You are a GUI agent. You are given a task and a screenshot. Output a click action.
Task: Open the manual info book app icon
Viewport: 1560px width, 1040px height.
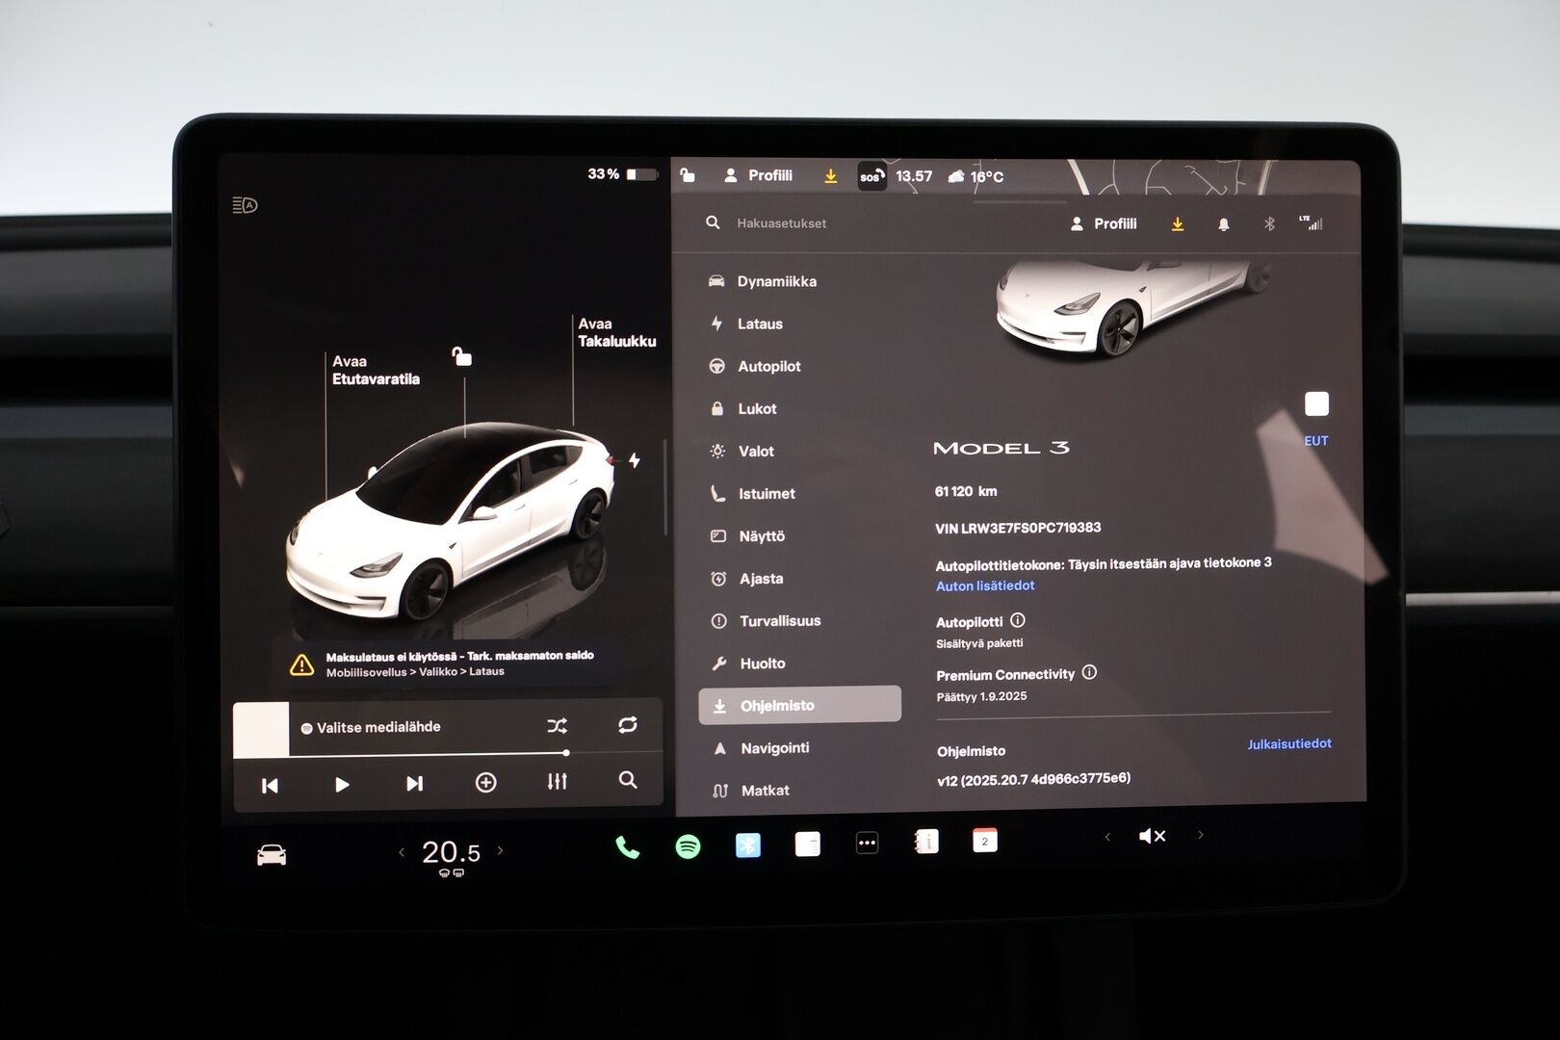pyautogui.click(x=925, y=842)
